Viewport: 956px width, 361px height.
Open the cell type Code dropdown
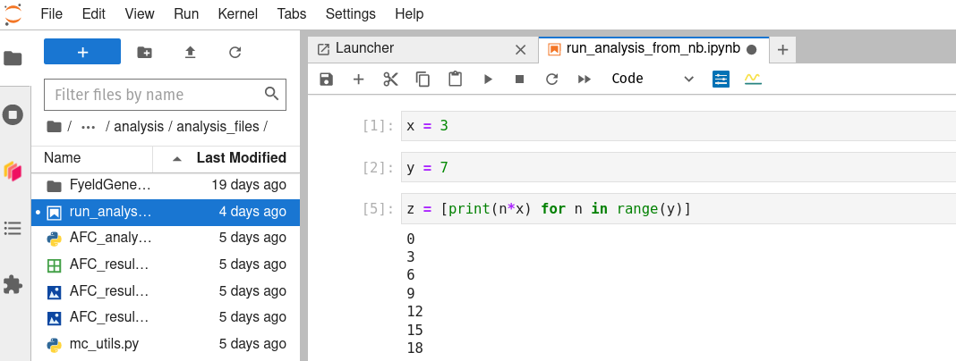tap(653, 79)
